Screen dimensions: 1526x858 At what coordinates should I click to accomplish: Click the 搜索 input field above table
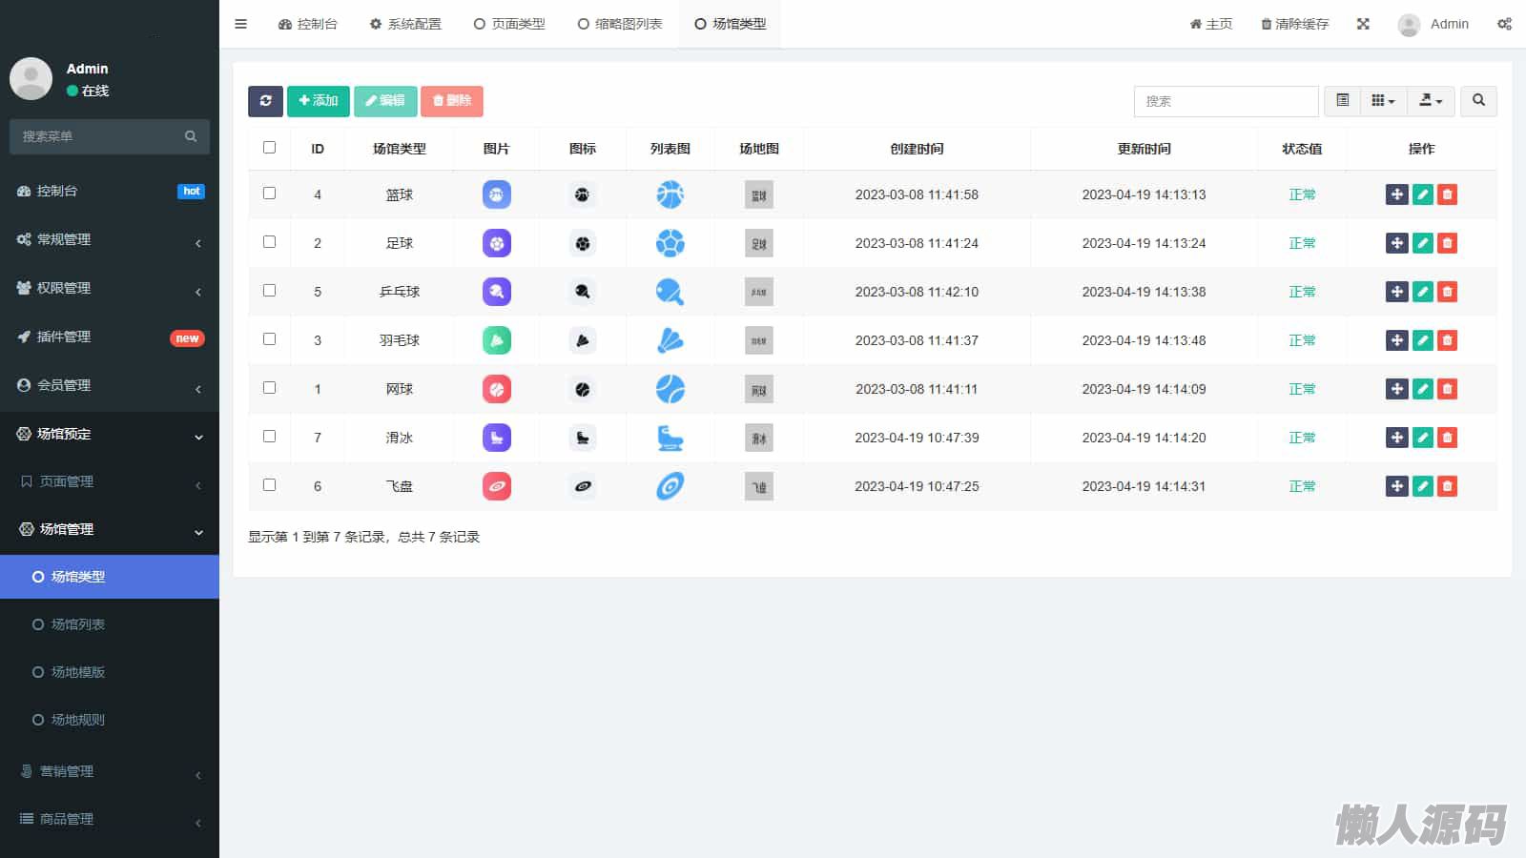click(1226, 101)
